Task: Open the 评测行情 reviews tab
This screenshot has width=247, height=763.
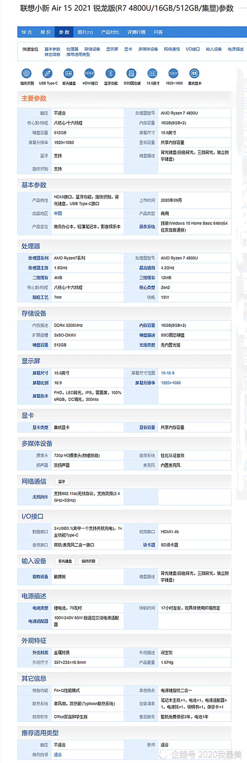Action: pyautogui.click(x=136, y=32)
